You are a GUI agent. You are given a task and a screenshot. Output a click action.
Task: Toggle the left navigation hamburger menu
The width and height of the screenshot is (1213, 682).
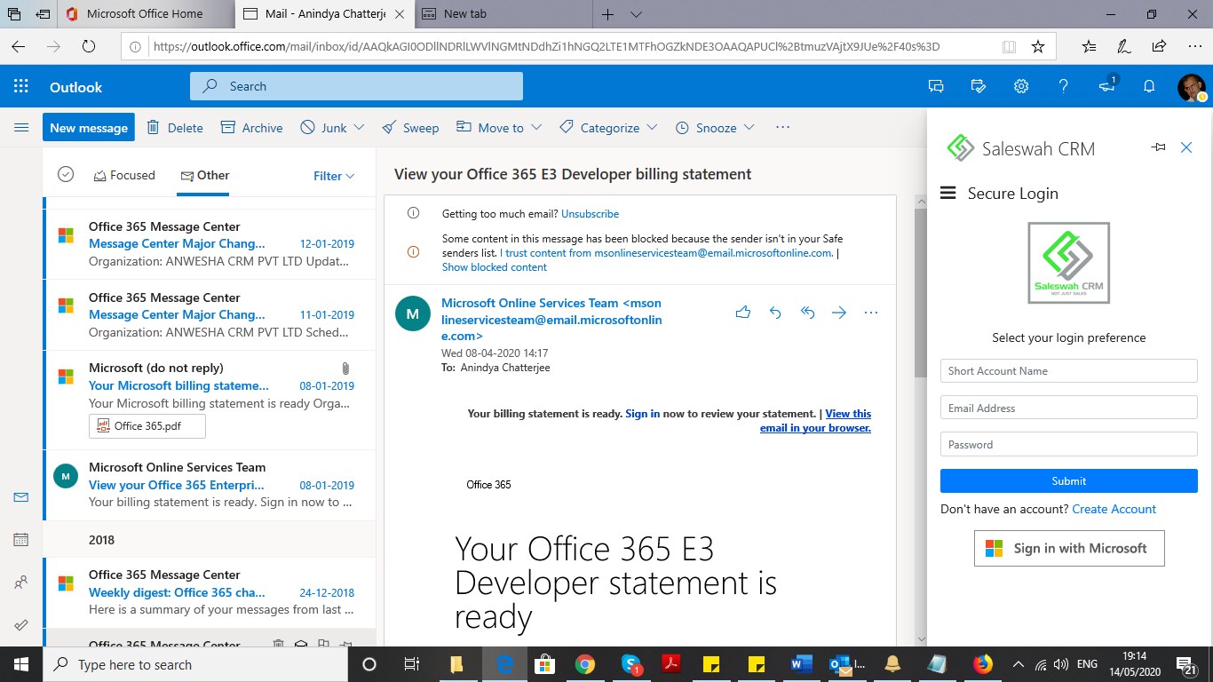[21, 127]
